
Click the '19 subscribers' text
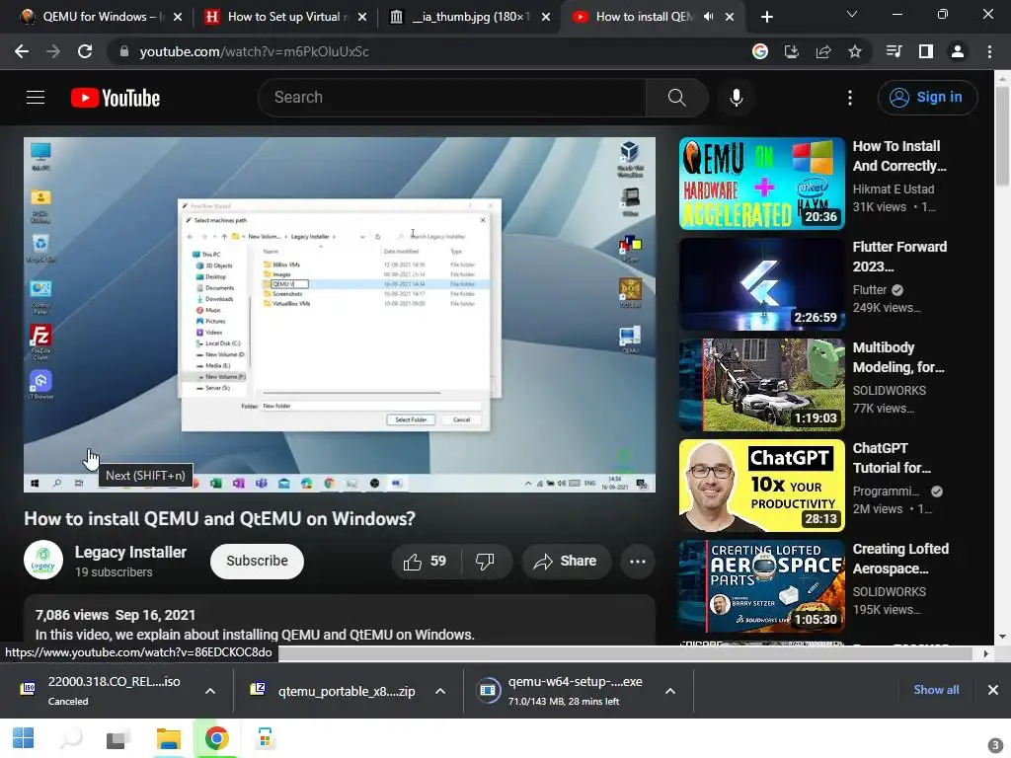[114, 572]
